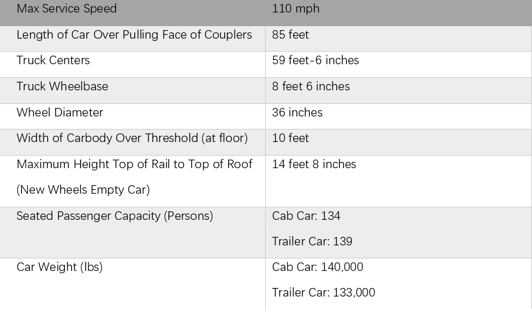The height and width of the screenshot is (309, 532).
Task: Select Seated Passenger Capacity label
Action: 115,216
